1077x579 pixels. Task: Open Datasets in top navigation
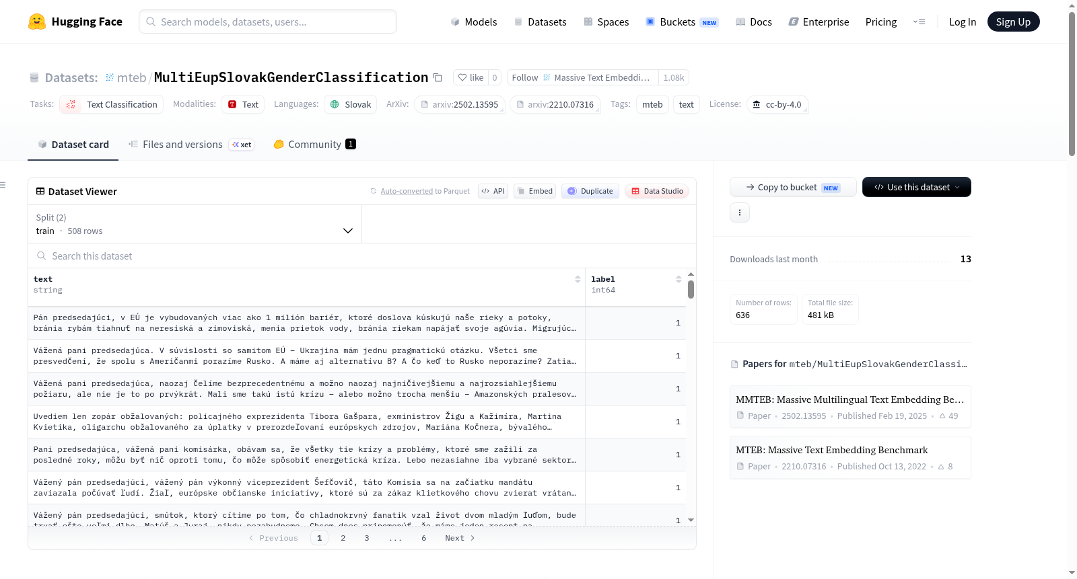pyautogui.click(x=540, y=22)
